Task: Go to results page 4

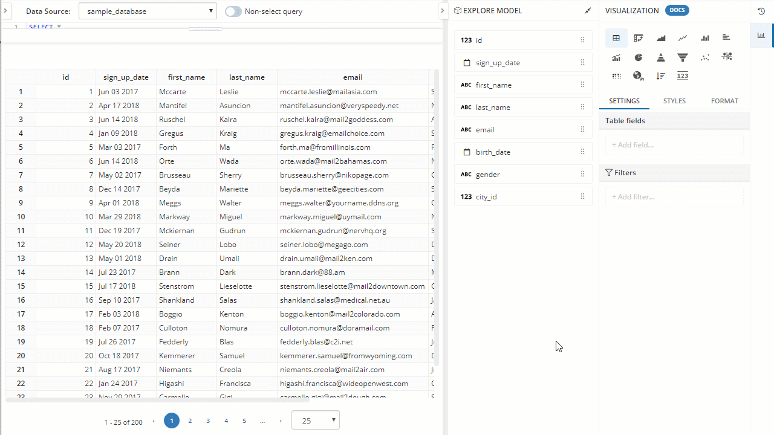Action: pyautogui.click(x=226, y=420)
